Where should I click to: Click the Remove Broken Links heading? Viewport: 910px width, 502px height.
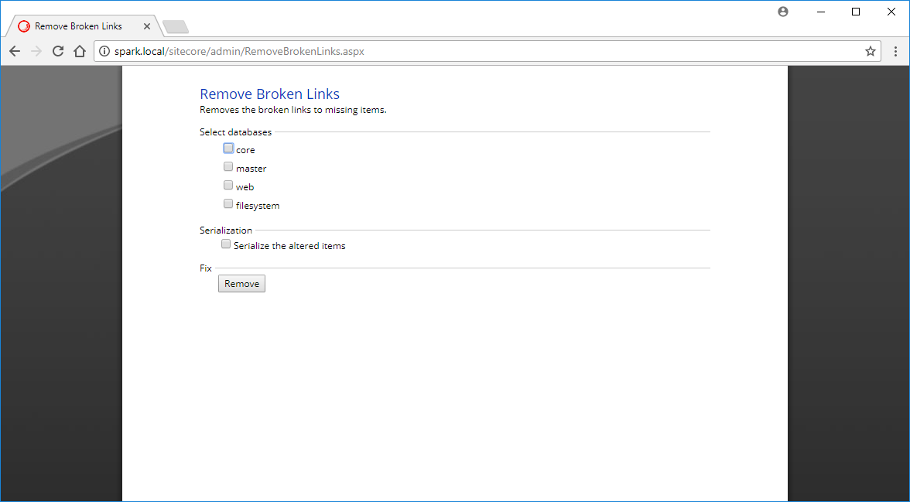pos(269,94)
